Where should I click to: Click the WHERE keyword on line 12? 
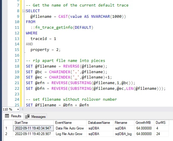pyautogui.click(x=32, y=33)
